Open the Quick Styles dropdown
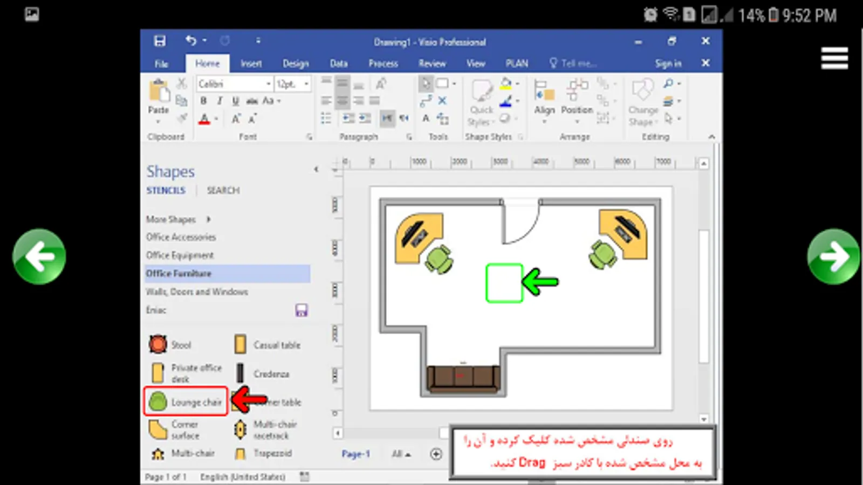The image size is (863, 485). (x=481, y=102)
